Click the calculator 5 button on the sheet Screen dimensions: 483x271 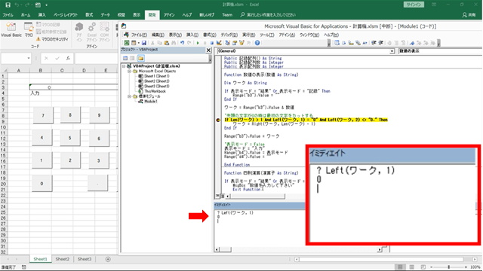pyautogui.click(x=69, y=138)
